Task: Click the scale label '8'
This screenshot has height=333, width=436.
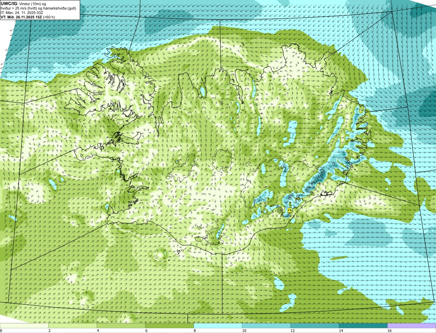Action: (x=194, y=331)
